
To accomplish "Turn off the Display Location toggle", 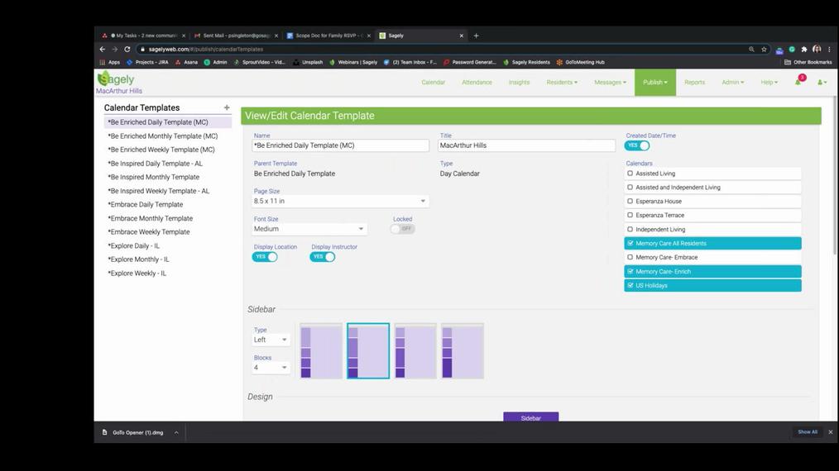I will [265, 257].
